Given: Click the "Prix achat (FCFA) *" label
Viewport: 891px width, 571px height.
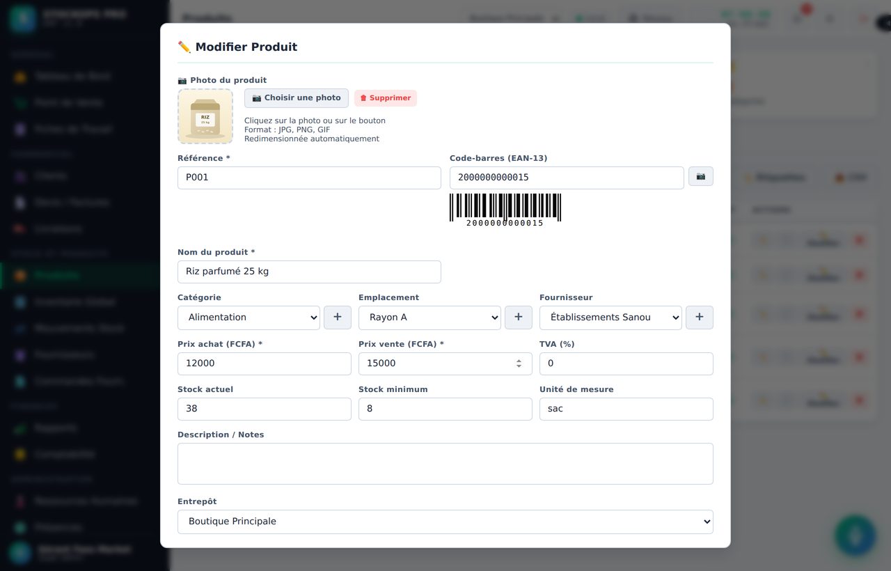Looking at the screenshot, I should [x=220, y=344].
